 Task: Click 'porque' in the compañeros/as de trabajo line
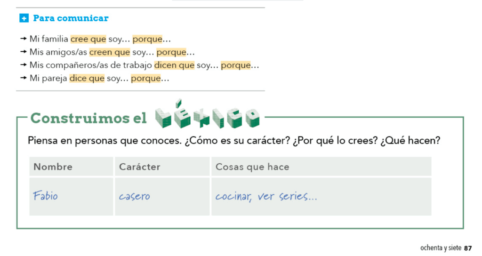click(x=236, y=65)
